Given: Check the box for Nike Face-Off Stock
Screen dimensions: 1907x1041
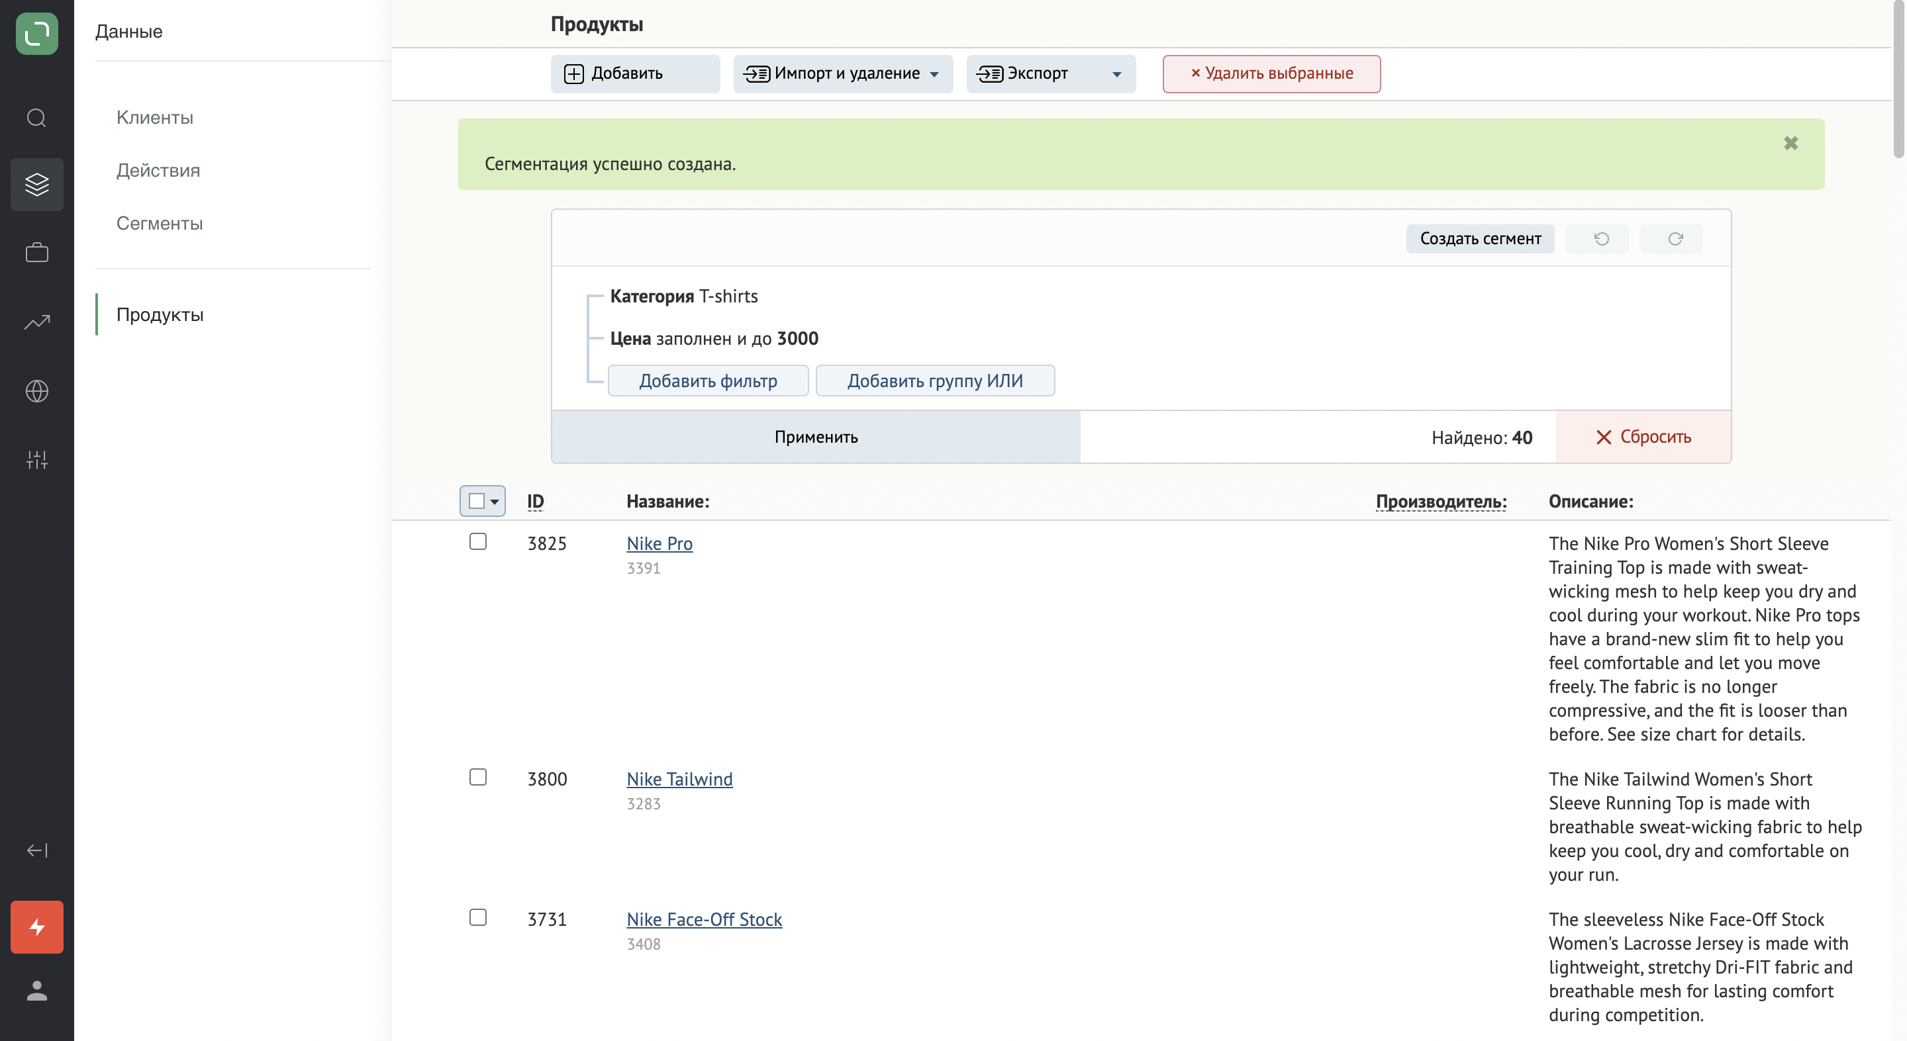Looking at the screenshot, I should tap(477, 917).
